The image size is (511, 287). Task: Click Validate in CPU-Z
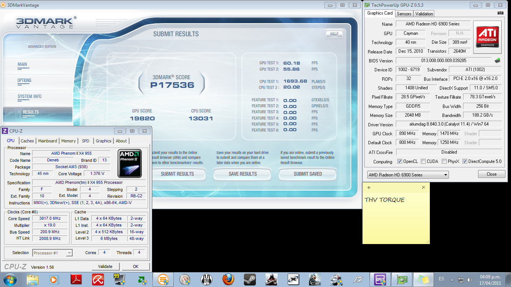point(105,266)
